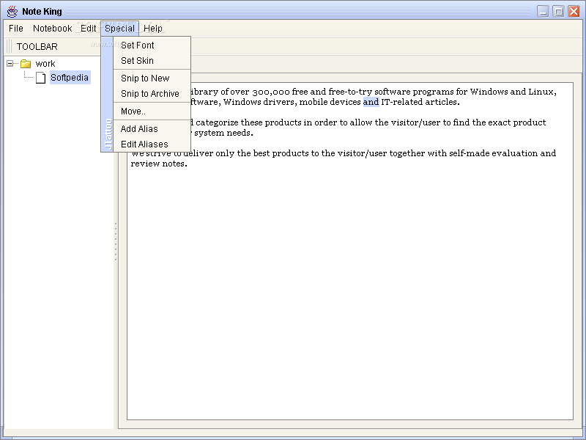Select the Softpedia note in tree
This screenshot has height=440, width=586.
tap(70, 78)
